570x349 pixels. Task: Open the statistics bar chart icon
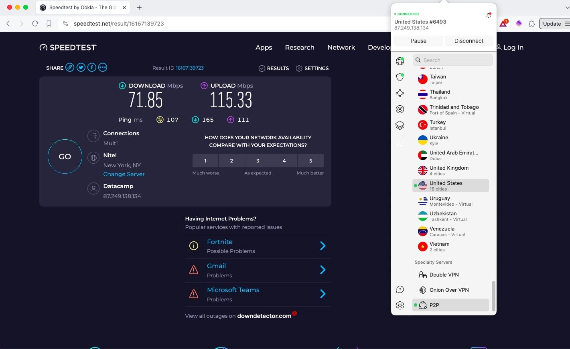(400, 141)
